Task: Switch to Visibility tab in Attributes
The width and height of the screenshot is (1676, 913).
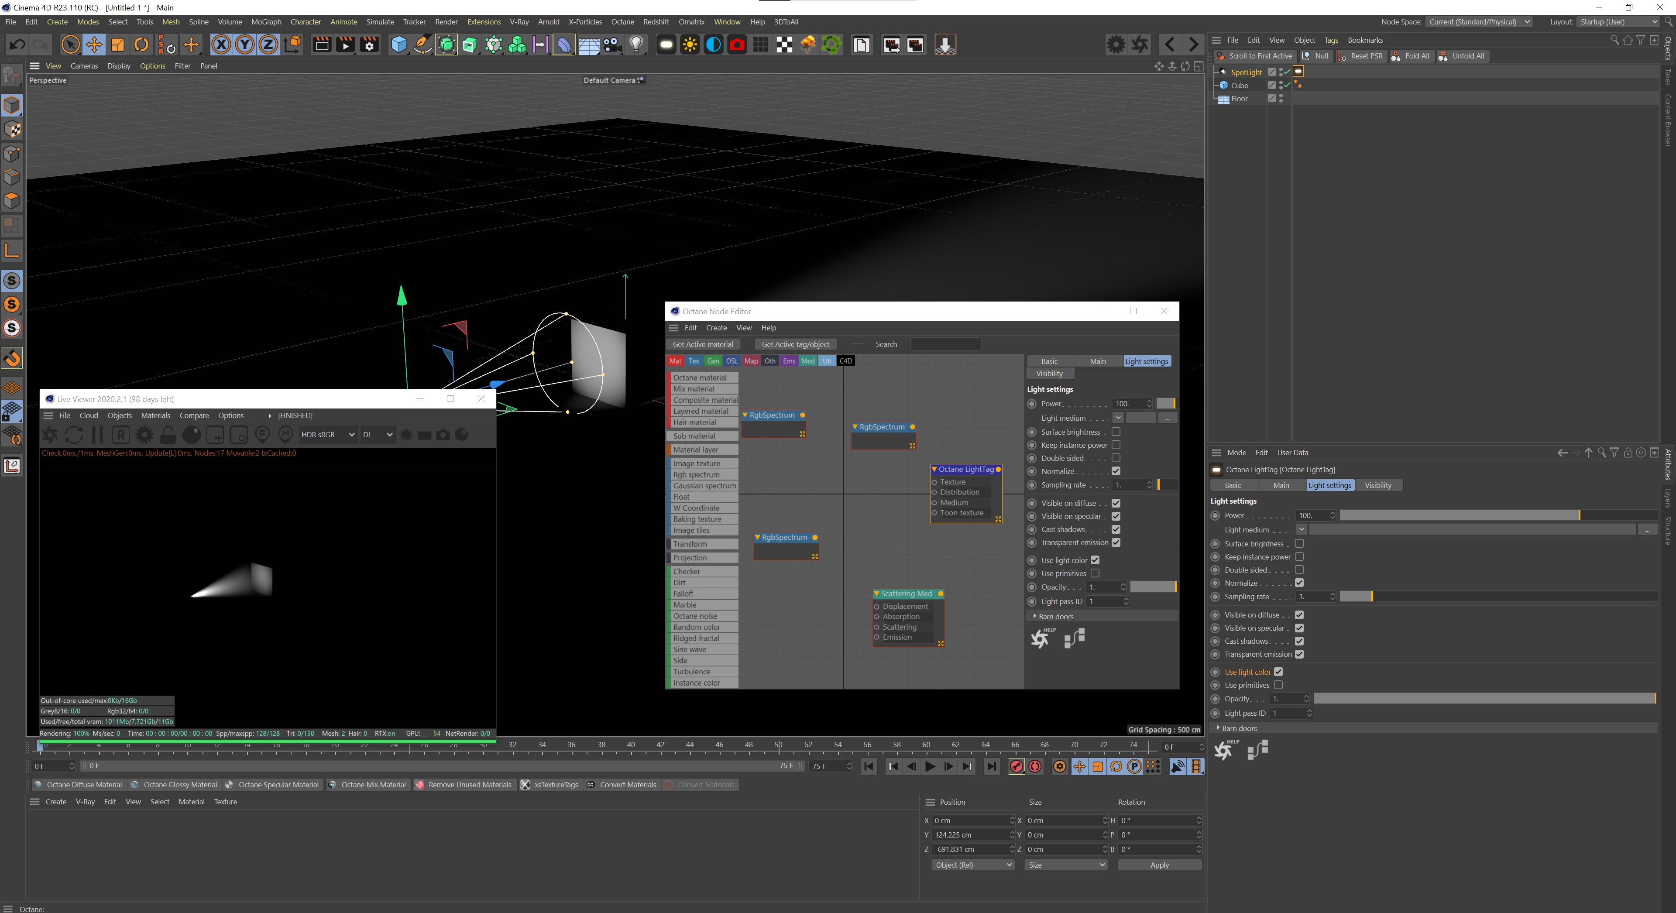Action: (1377, 485)
